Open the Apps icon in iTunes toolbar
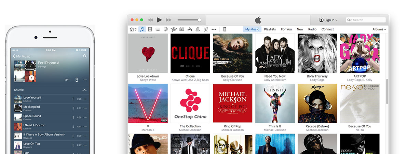This screenshot has width=407, height=154. [190, 29]
